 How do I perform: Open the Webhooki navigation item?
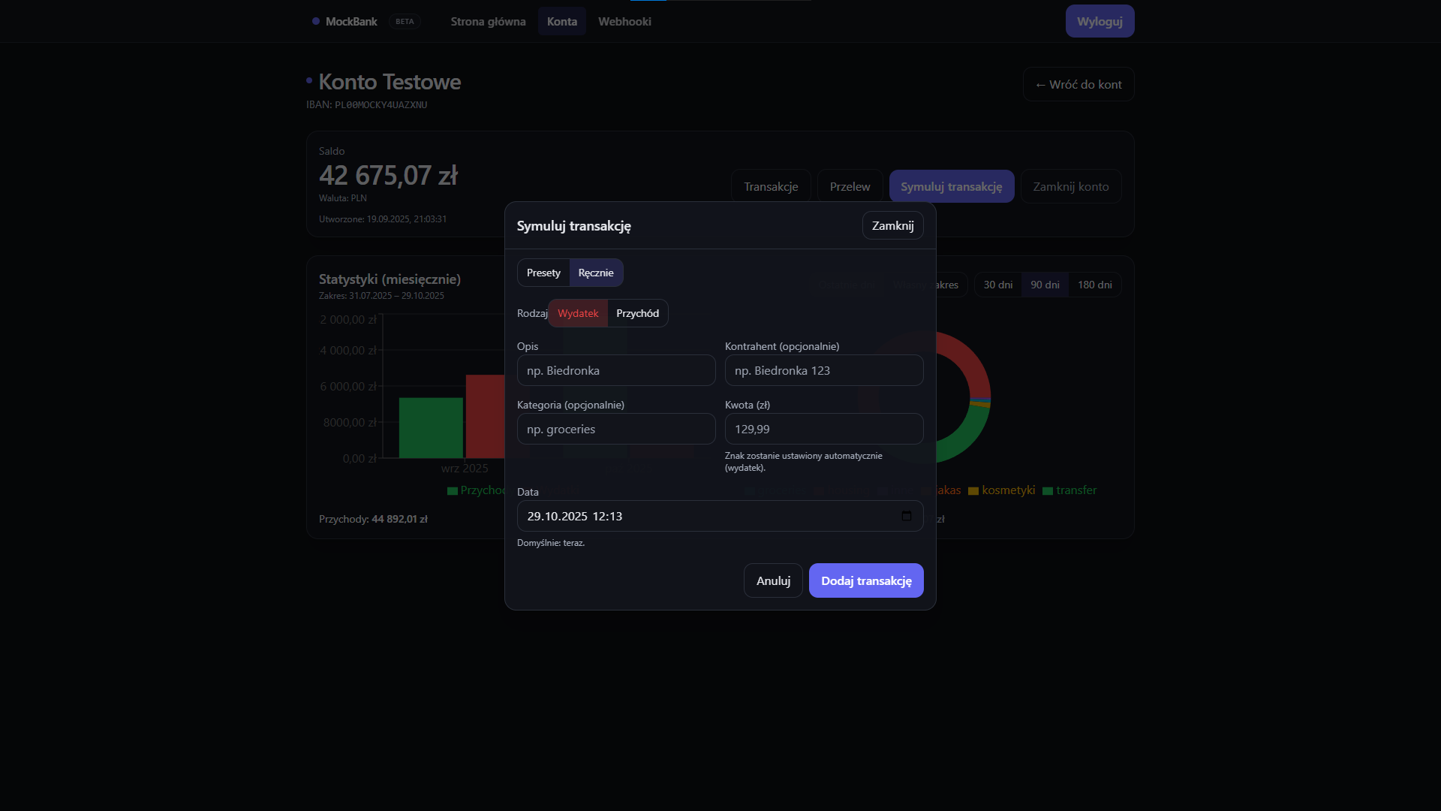point(624,21)
